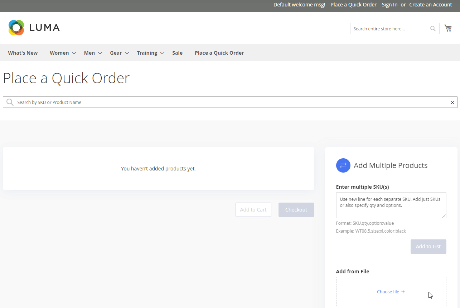Viewport: 460px width, 308px height.
Task: Go to the Sale page
Action: (x=177, y=53)
